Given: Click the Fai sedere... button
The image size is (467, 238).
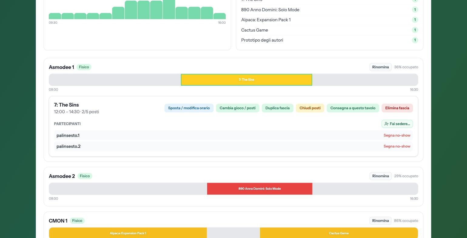Looking at the screenshot, I should [x=397, y=124].
